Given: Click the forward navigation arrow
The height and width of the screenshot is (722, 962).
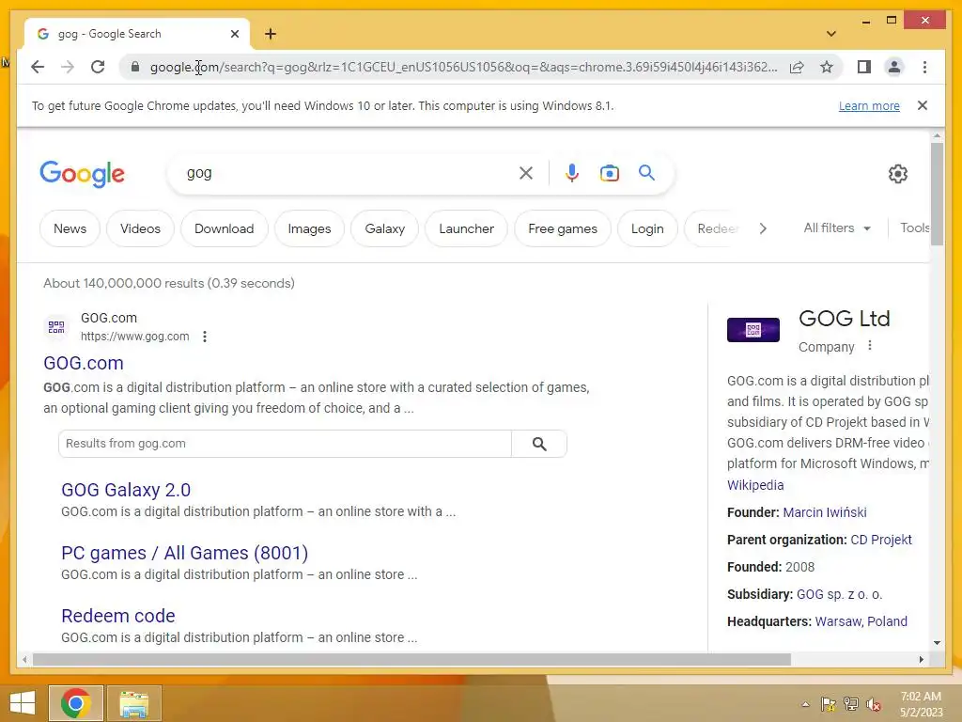Looking at the screenshot, I should point(68,67).
